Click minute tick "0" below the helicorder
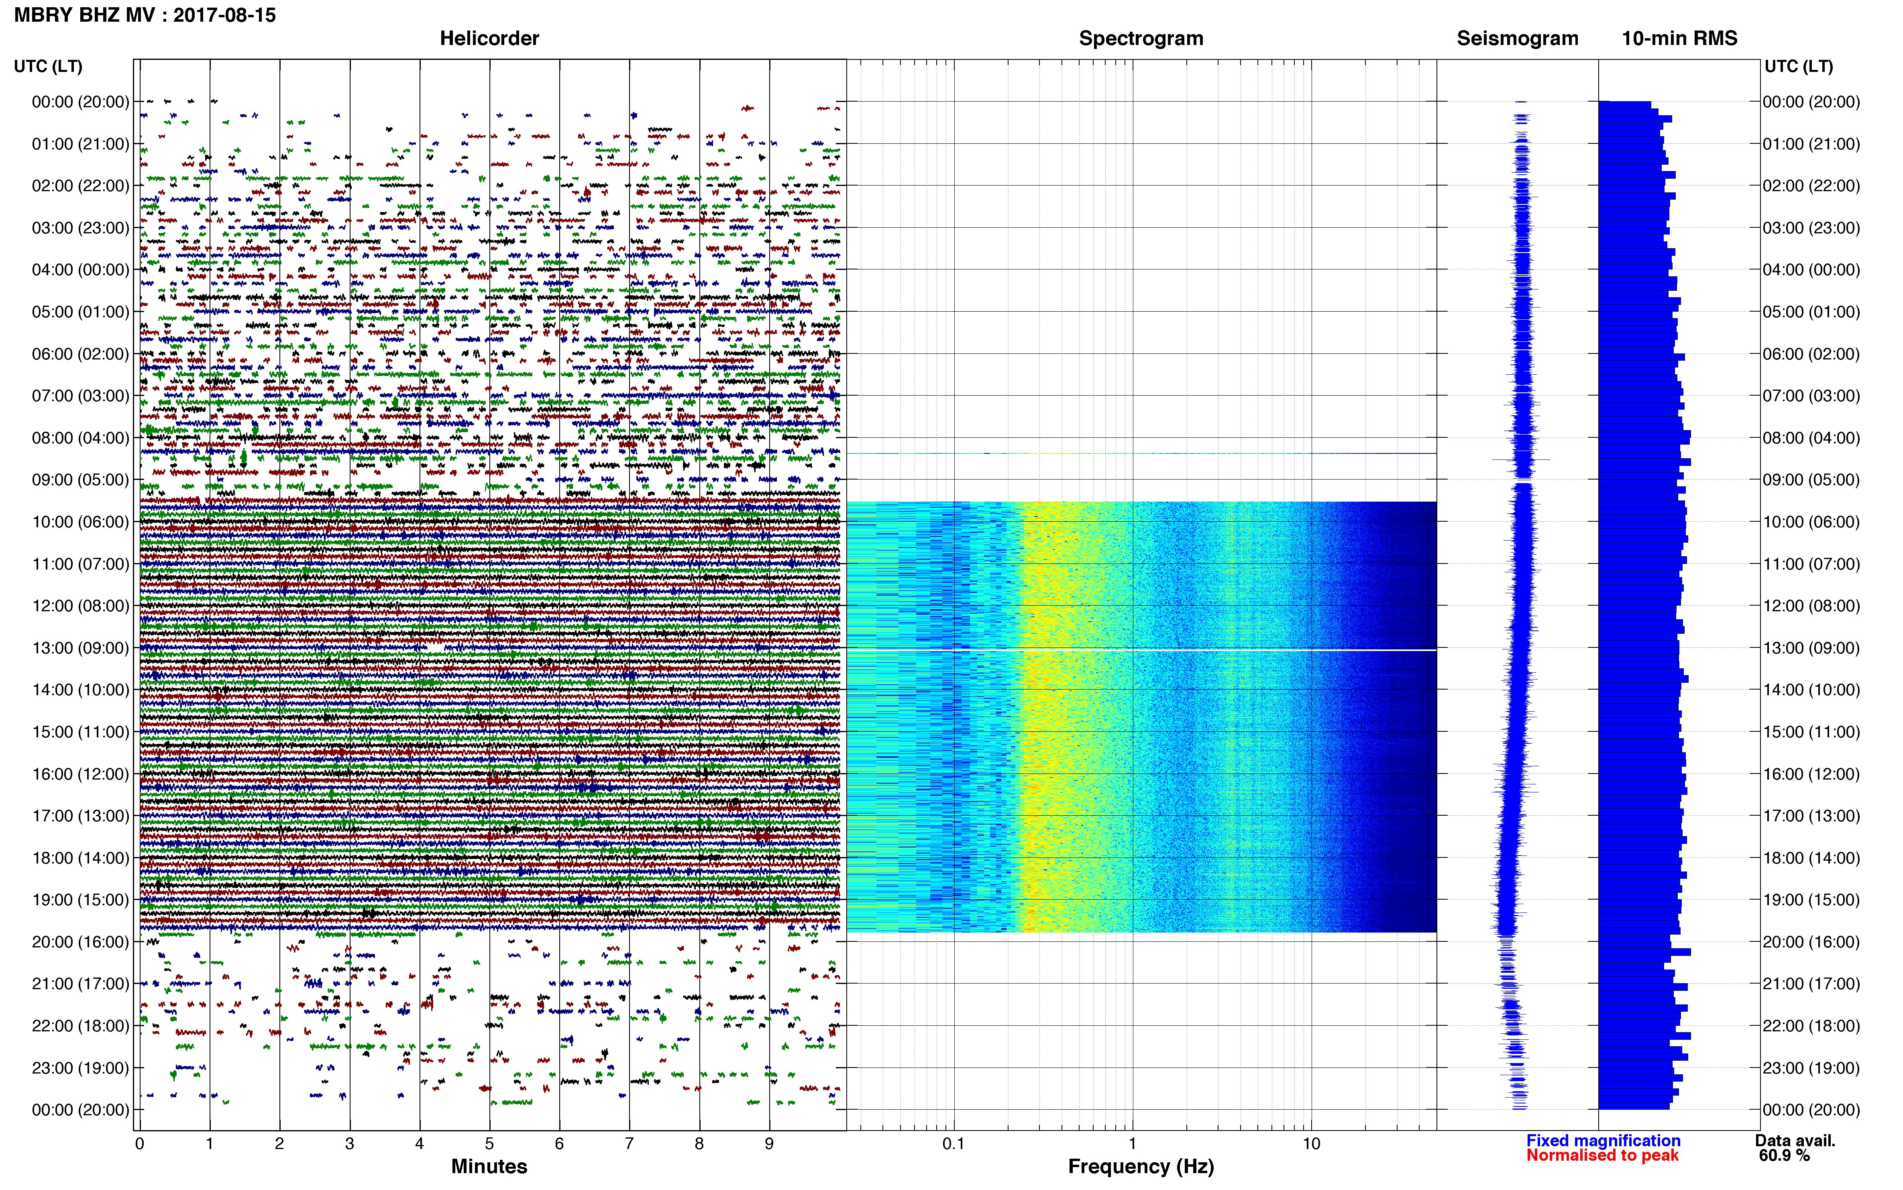This screenshot has width=1903, height=1190. point(139,1143)
